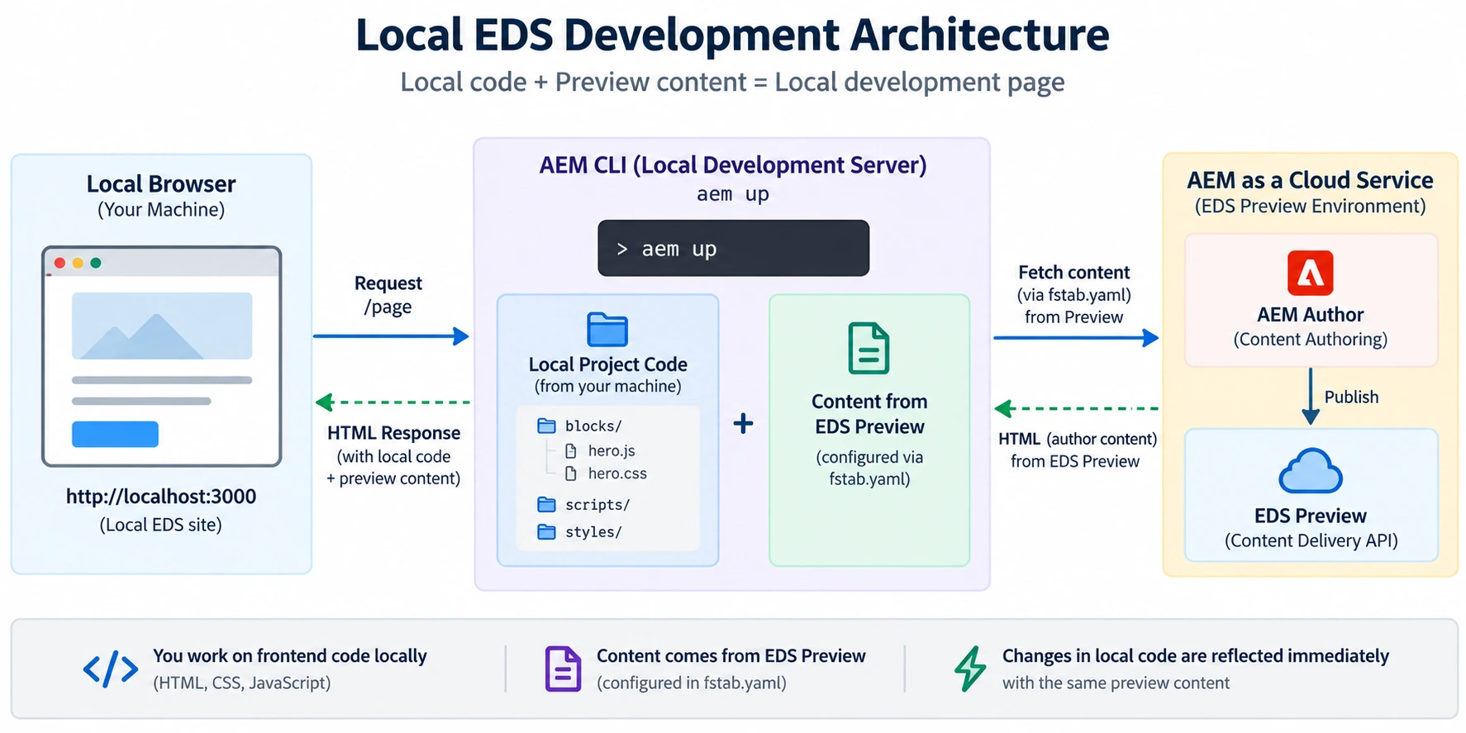Click the AEM as a Cloud Service heading
Image resolution: width=1466 pixels, height=733 pixels.
point(1310,180)
